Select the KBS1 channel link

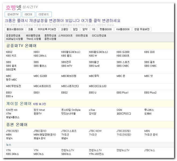(x=37, y=52)
